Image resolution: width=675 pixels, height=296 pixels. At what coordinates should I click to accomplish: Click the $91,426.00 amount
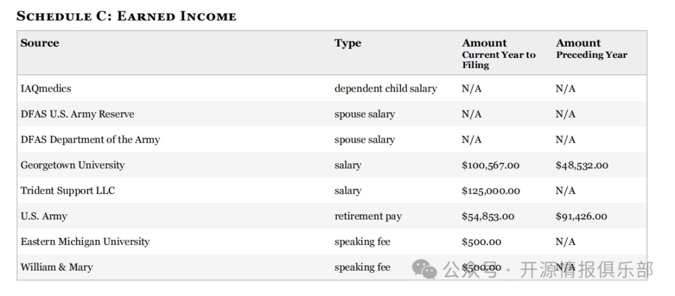click(x=581, y=216)
